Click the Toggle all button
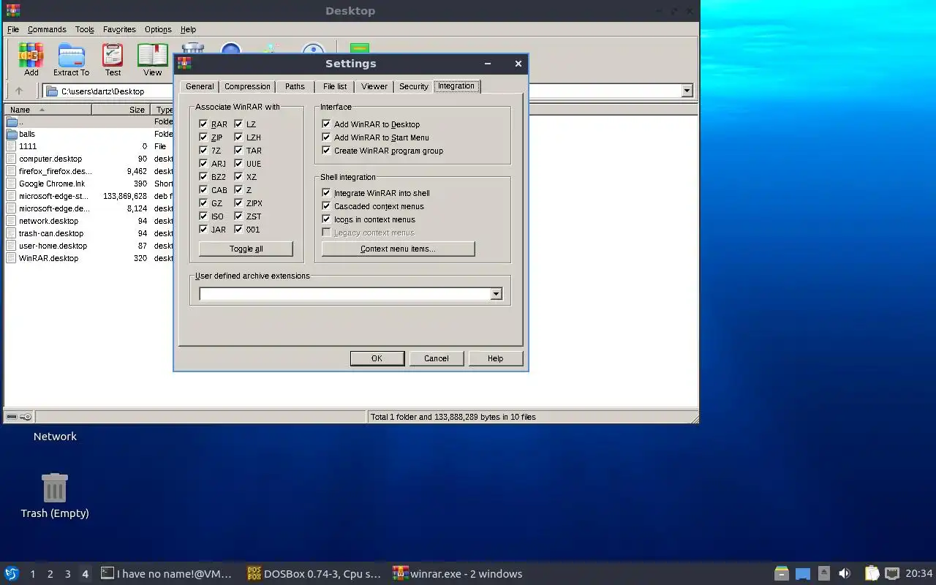The image size is (936, 585). (x=246, y=249)
